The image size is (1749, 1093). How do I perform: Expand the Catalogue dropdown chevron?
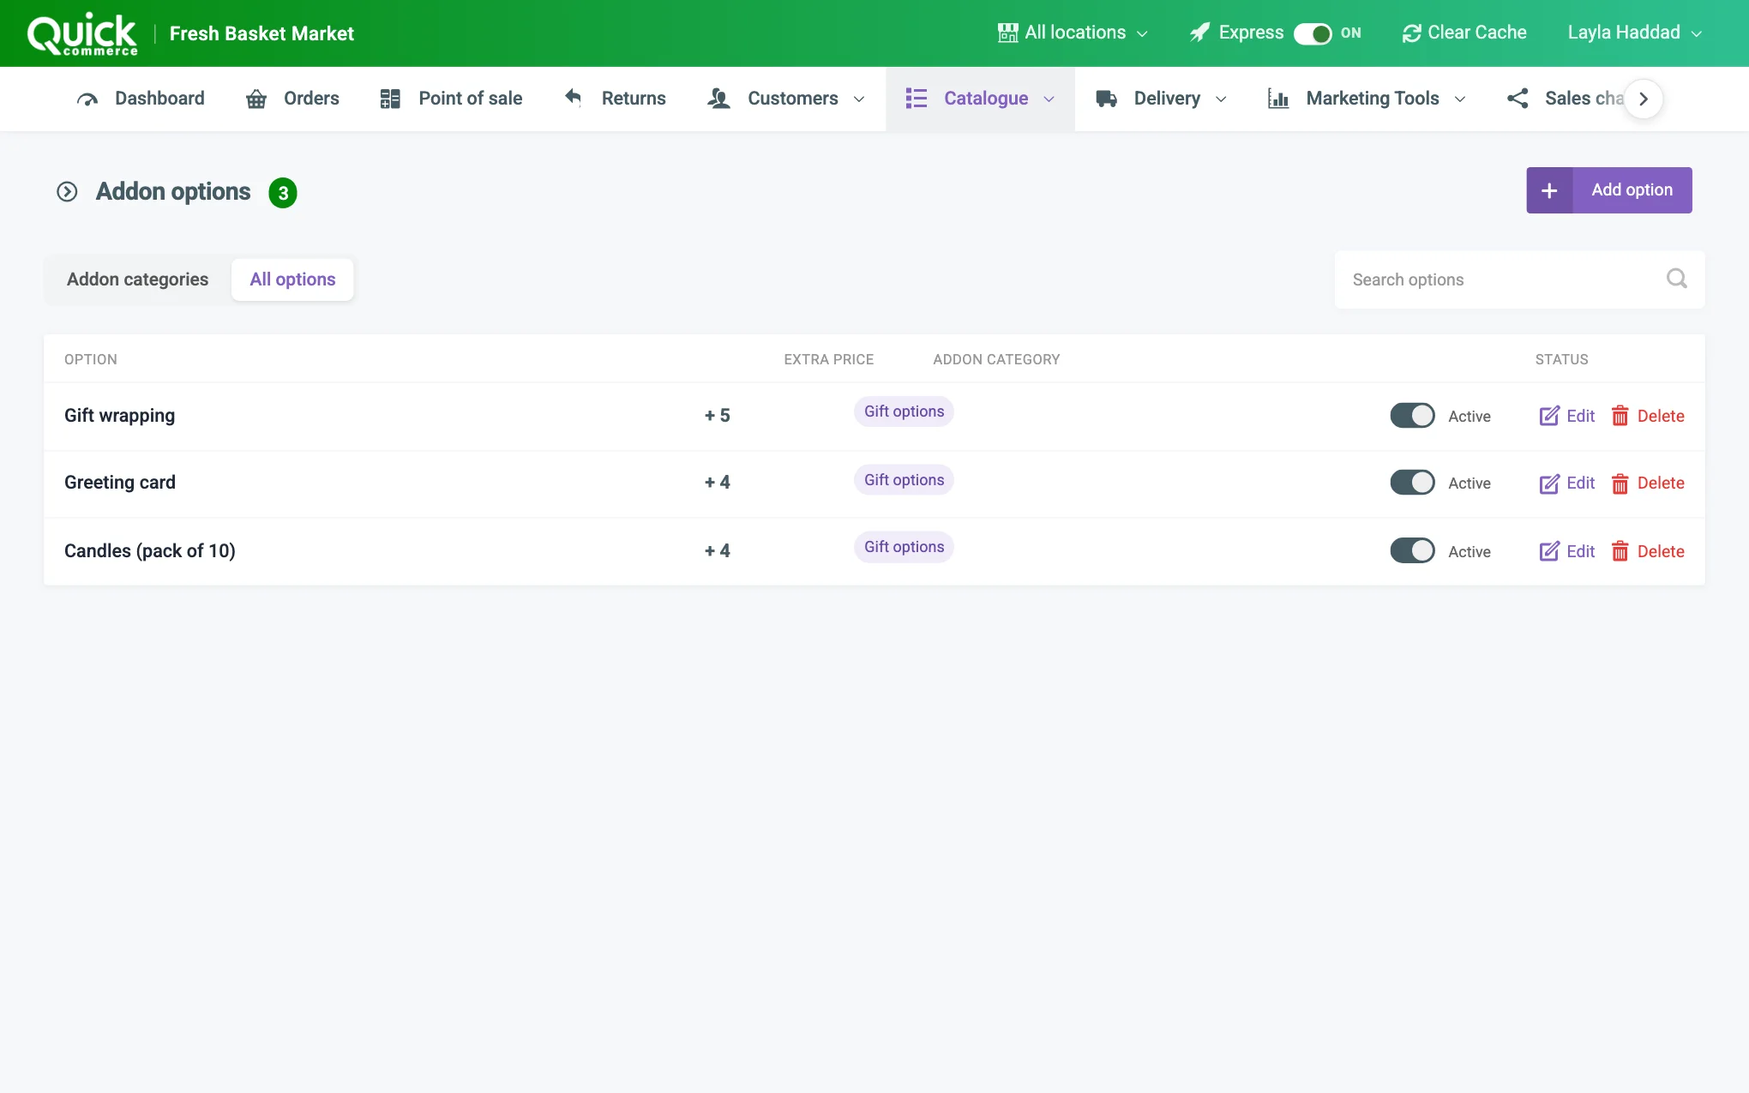(1049, 99)
